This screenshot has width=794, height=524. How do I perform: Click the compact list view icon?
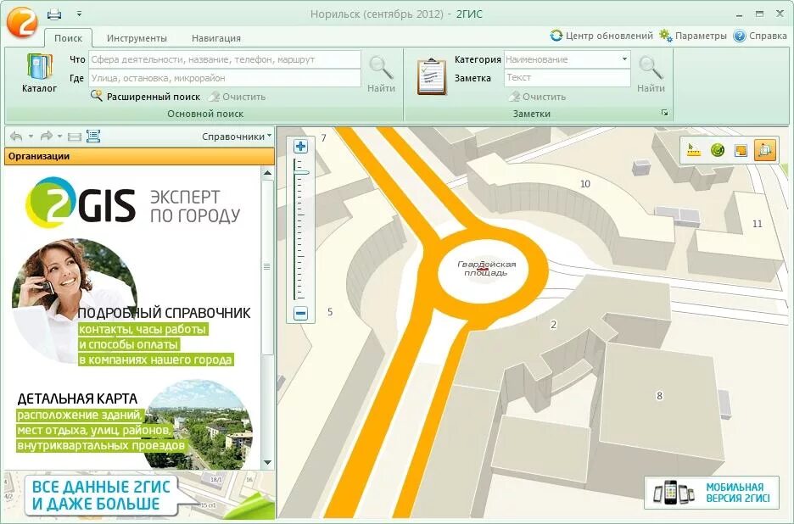tap(75, 137)
